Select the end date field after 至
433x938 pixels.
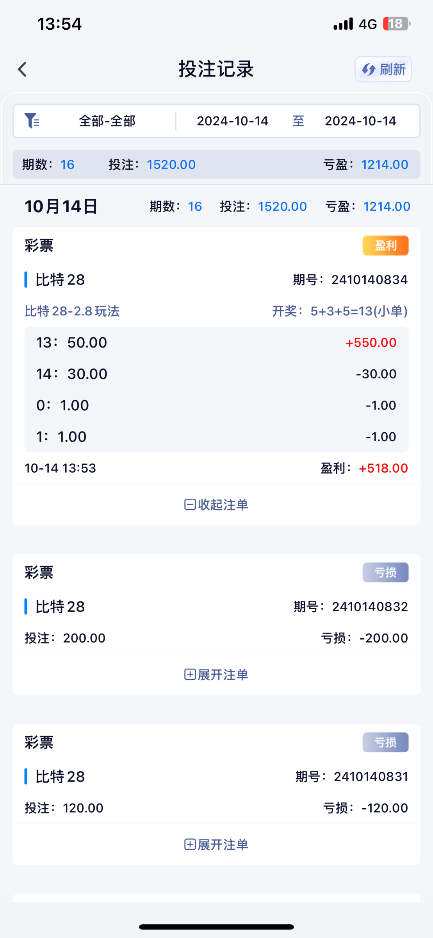point(360,121)
